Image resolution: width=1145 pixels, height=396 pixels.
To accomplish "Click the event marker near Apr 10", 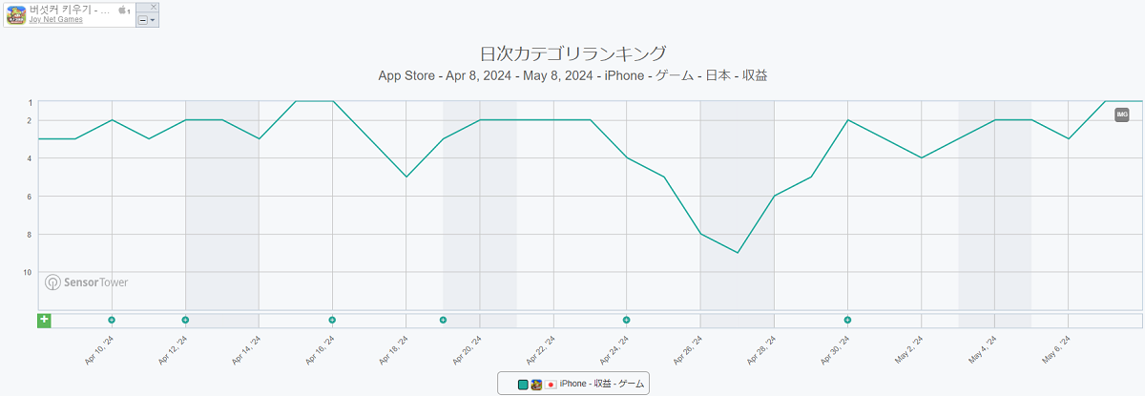I will 112,320.
